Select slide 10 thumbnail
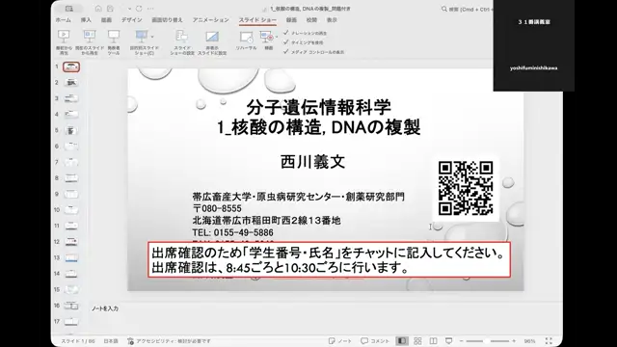Image resolution: width=617 pixels, height=347 pixels. [x=71, y=210]
